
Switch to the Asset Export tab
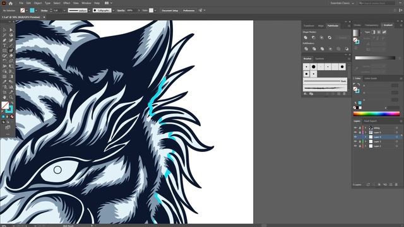(x=371, y=121)
